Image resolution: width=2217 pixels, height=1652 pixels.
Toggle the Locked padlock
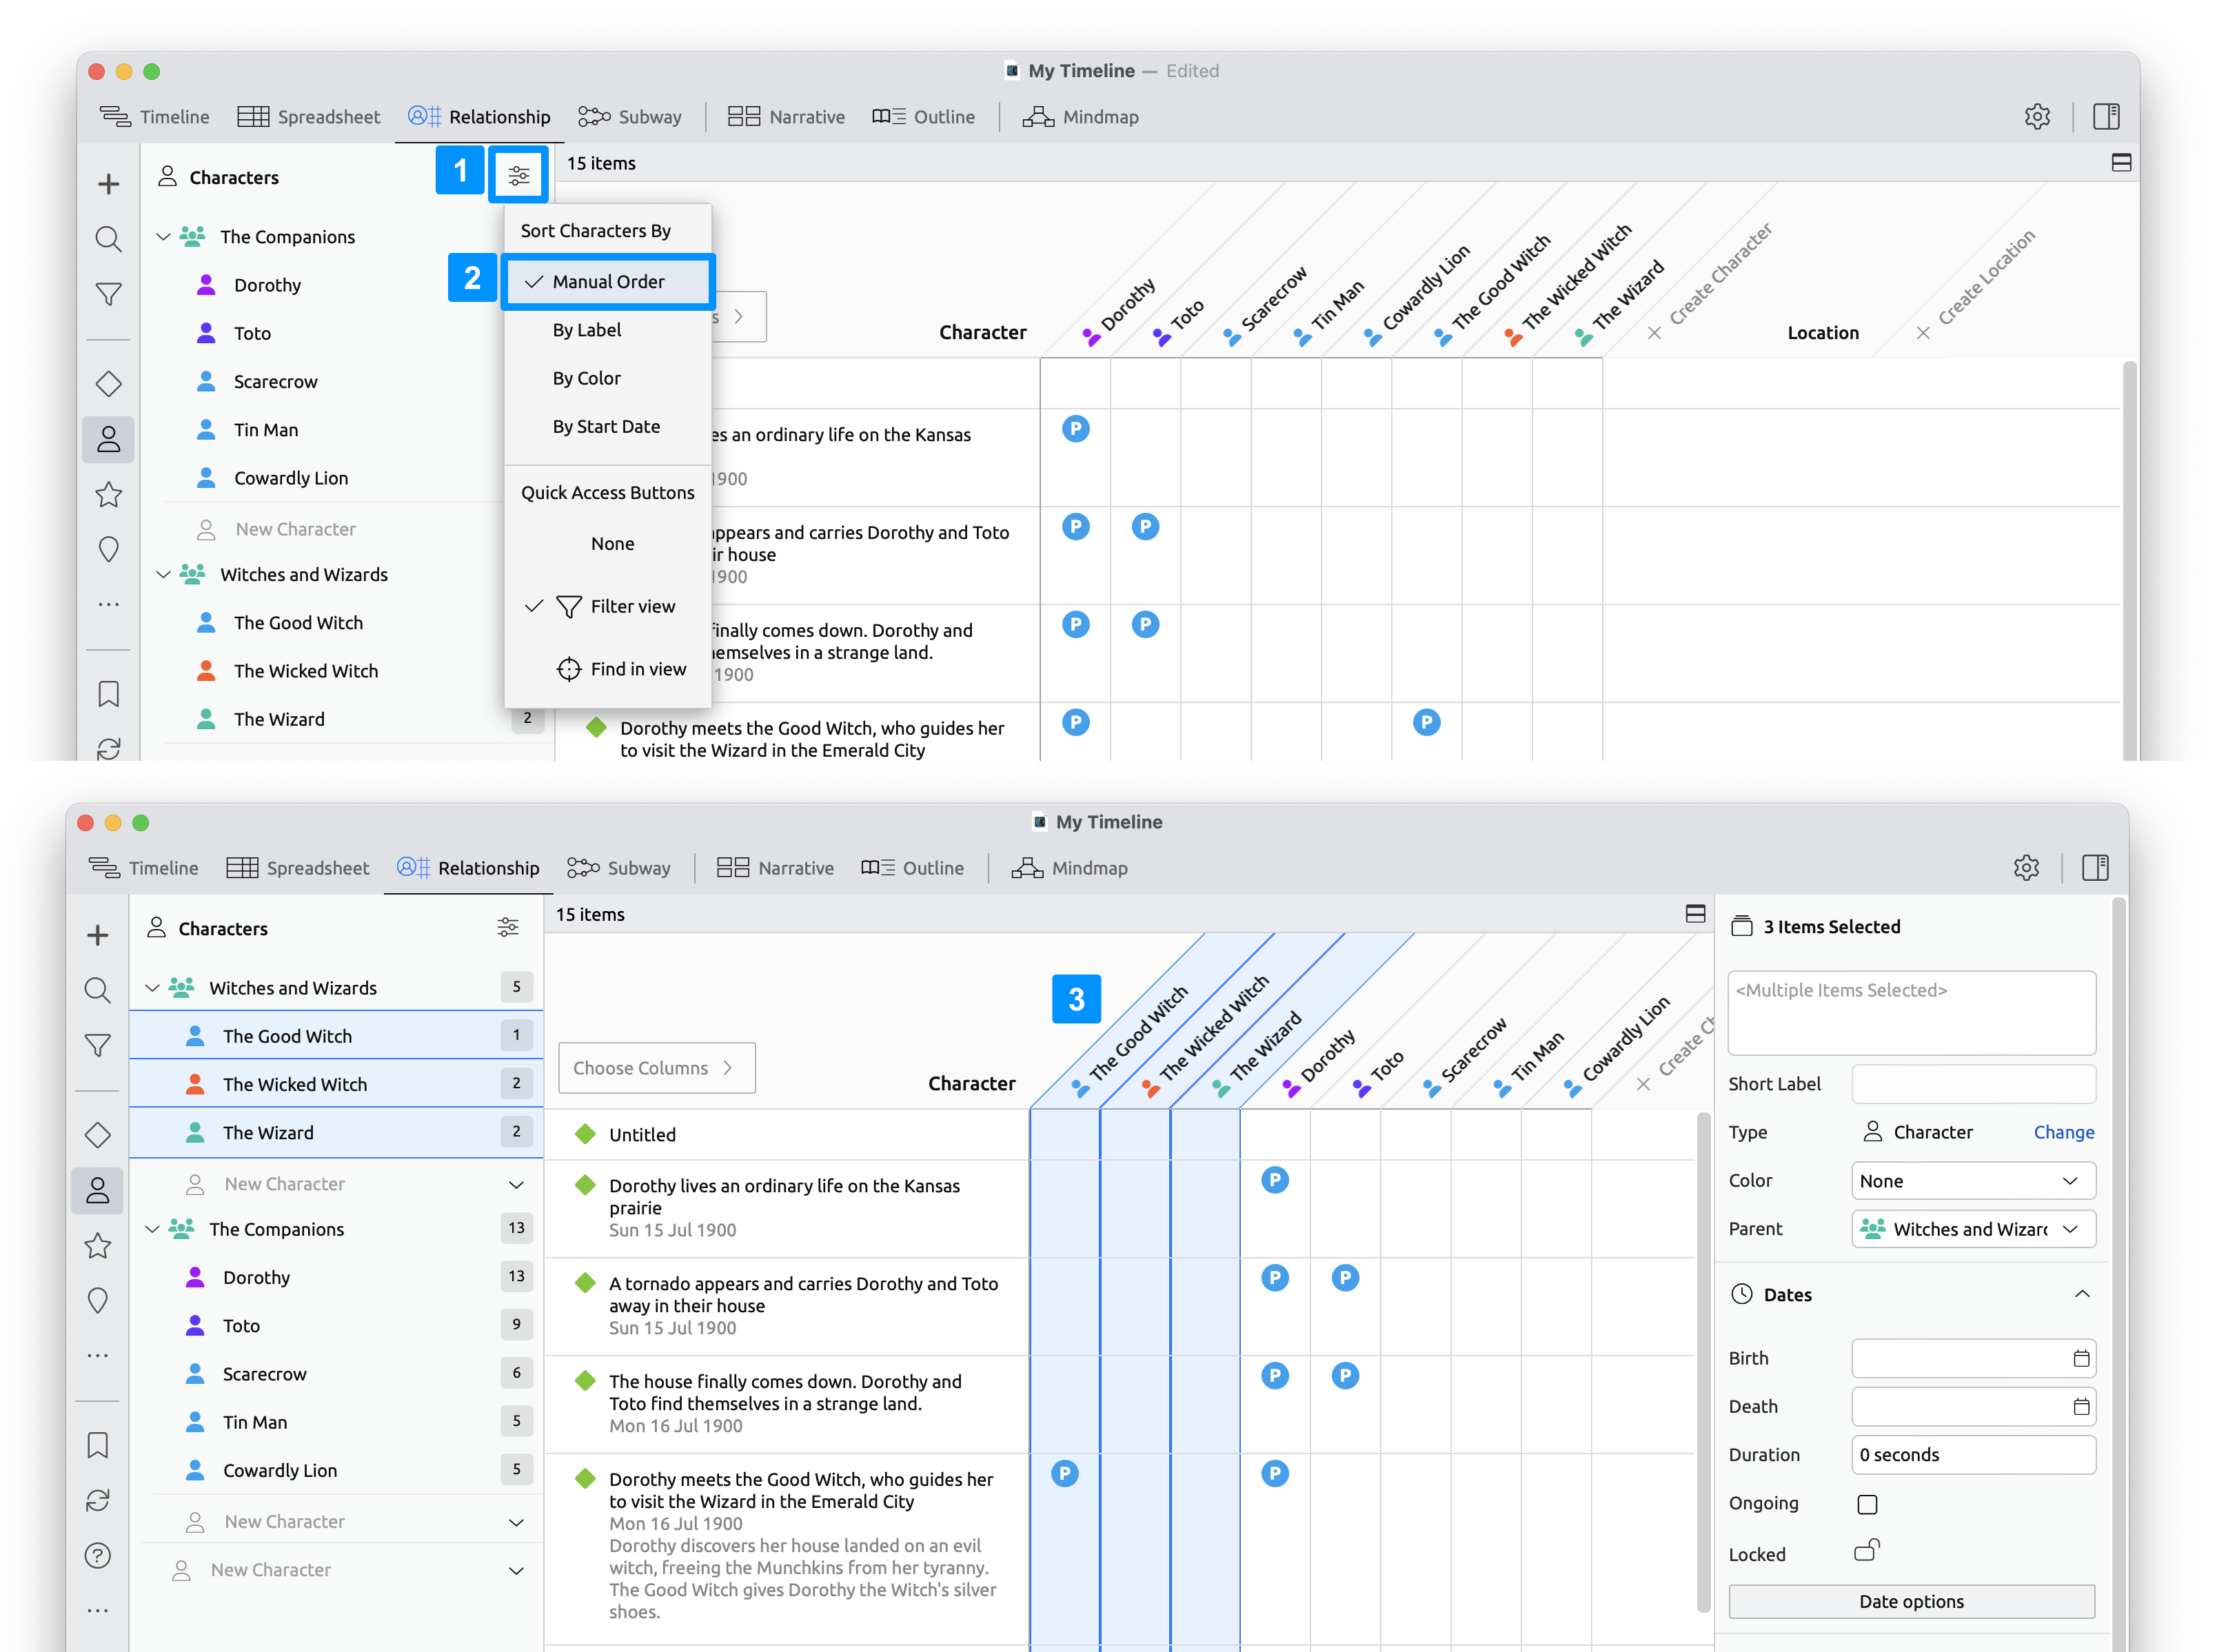click(x=1866, y=1551)
